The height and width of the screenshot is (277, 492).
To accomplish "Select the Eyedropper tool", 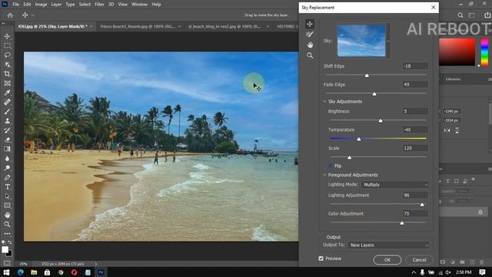I will tap(7, 92).
